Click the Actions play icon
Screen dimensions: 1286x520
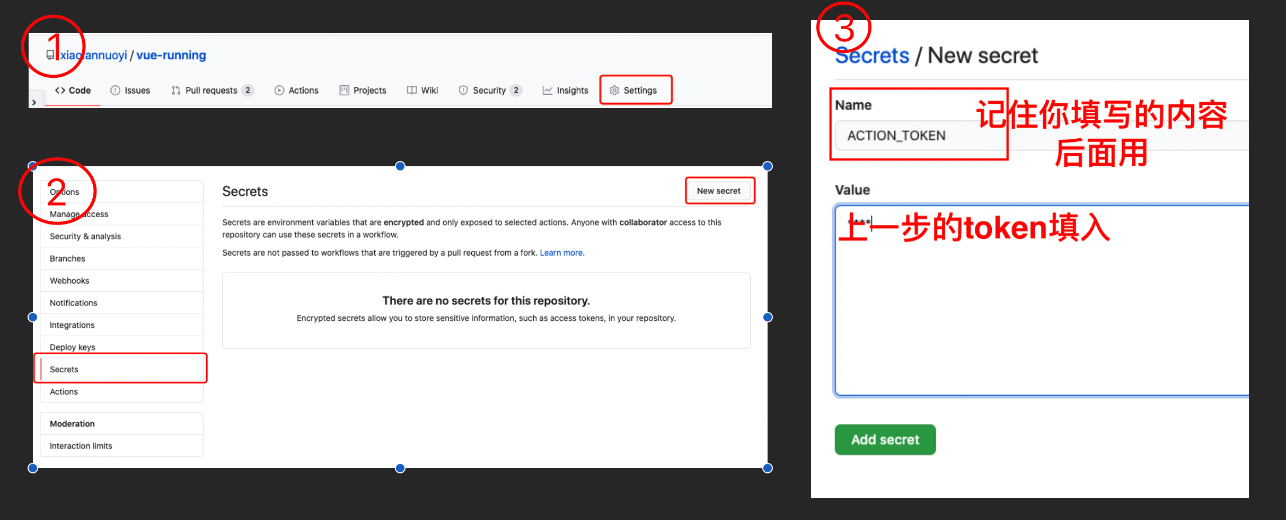click(x=279, y=90)
